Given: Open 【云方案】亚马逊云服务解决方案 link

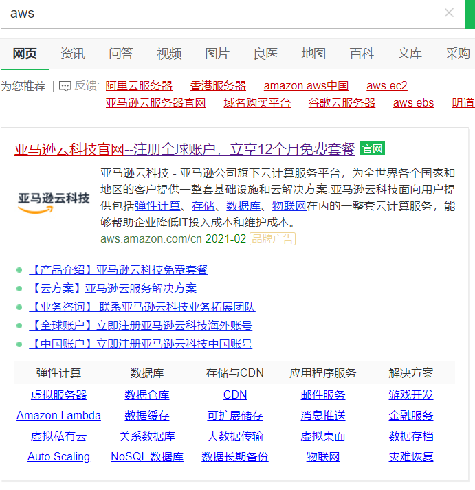Looking at the screenshot, I should click(113, 288).
